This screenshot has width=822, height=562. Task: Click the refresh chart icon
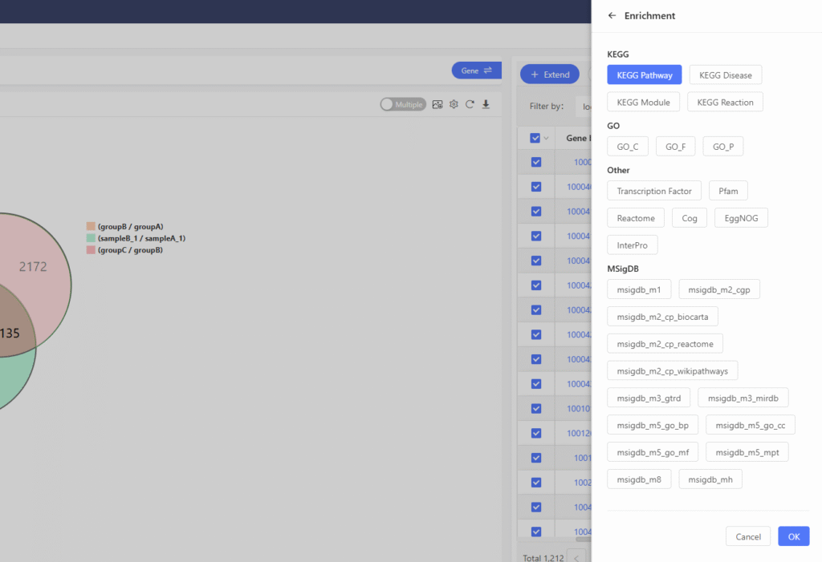pyautogui.click(x=470, y=104)
